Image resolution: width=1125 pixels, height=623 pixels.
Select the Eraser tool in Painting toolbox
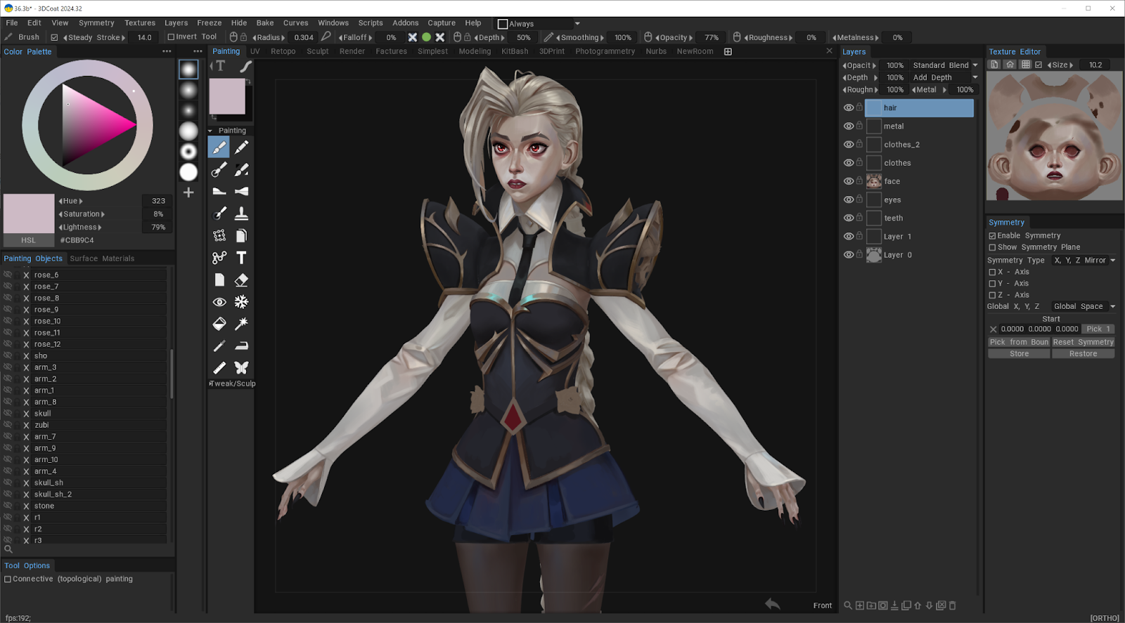[x=241, y=280]
